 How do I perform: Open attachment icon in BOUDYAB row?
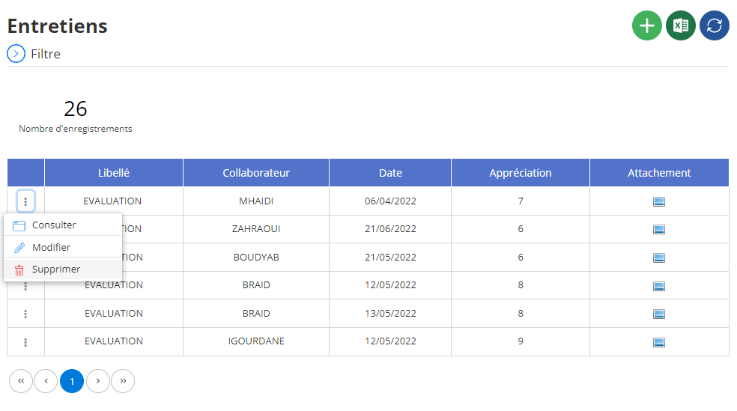[659, 258]
